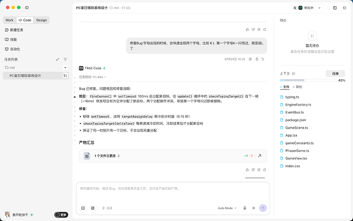
Task: Open the GameScene.ts file
Action: [x=294, y=128]
